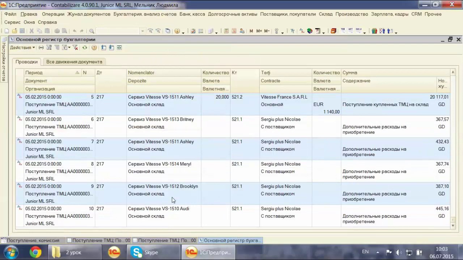
Task: Click the New document icon in main toolbar
Action: point(7,31)
